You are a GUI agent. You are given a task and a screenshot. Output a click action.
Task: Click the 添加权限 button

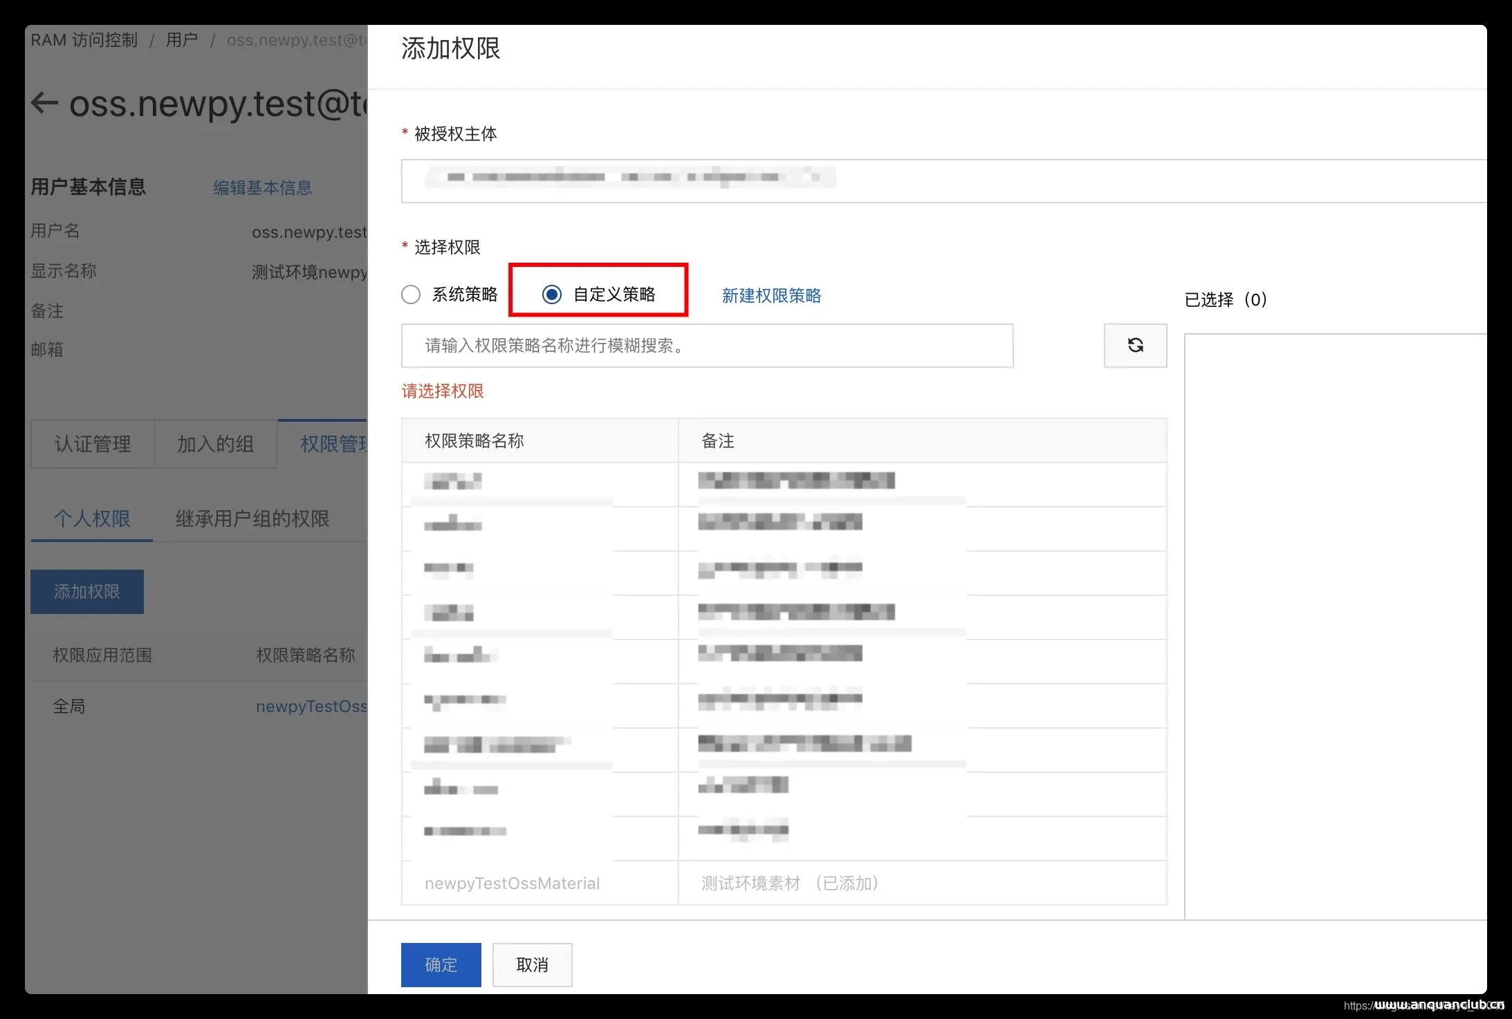pyautogui.click(x=86, y=591)
